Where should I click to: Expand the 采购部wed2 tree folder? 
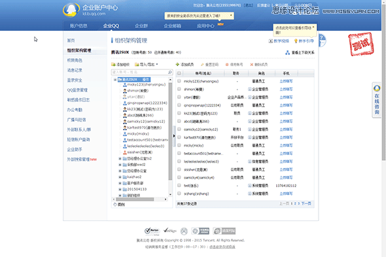click(120, 165)
